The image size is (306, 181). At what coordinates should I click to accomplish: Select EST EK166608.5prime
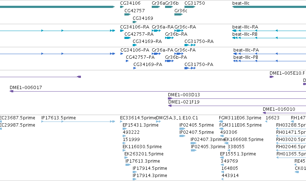coord(244,140)
